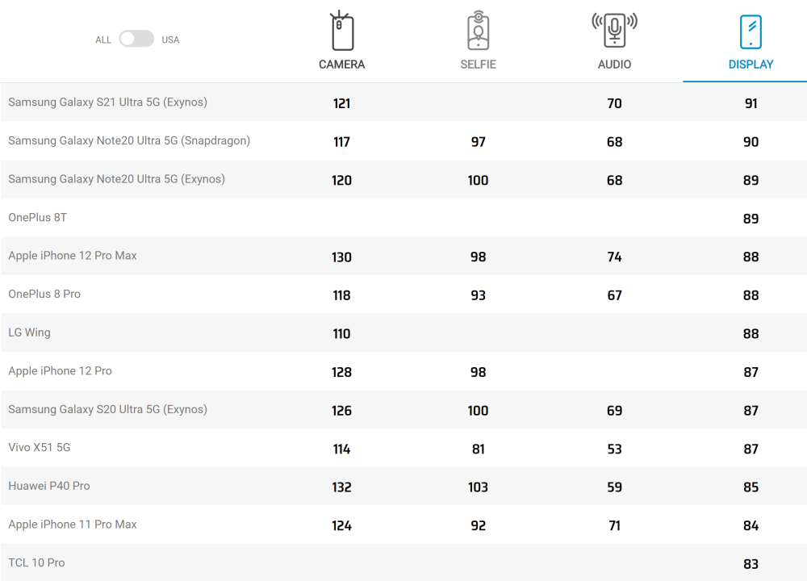Click the Camera phone icon

[341, 31]
